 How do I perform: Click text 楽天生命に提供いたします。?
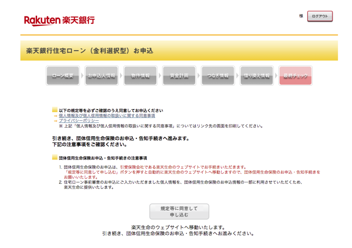89,187
